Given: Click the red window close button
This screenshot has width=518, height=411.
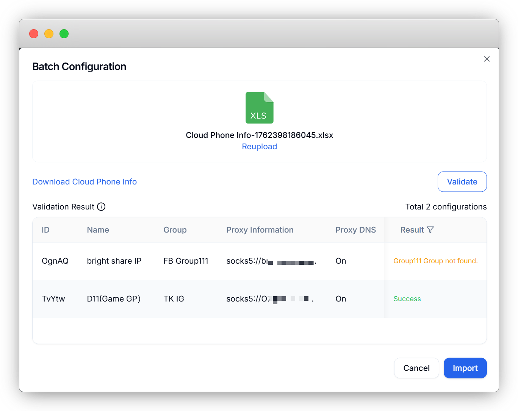Looking at the screenshot, I should [x=34, y=34].
